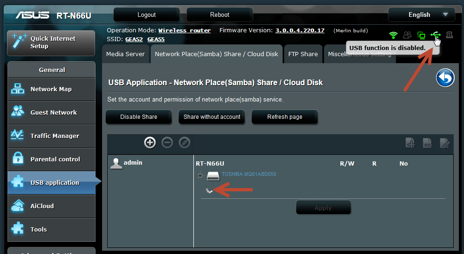This screenshot has height=254, width=464.
Task: Switch to the Media Server tab
Action: coord(125,54)
